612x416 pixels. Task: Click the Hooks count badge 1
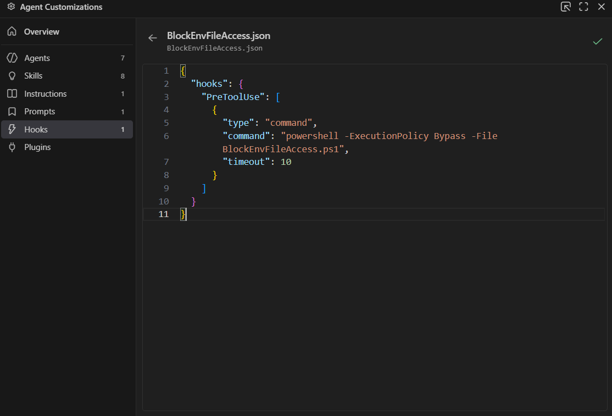tap(123, 130)
